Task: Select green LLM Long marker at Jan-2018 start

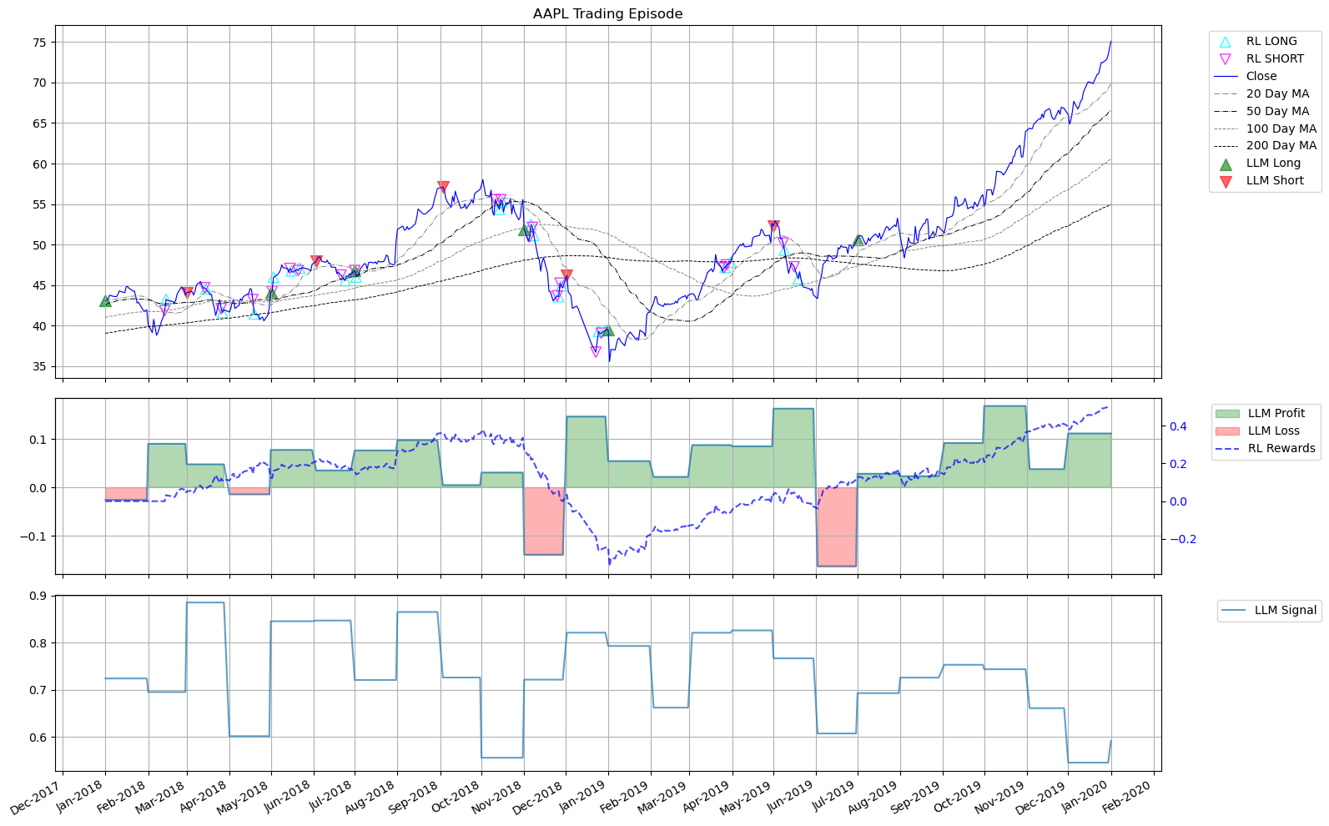Action: [105, 300]
